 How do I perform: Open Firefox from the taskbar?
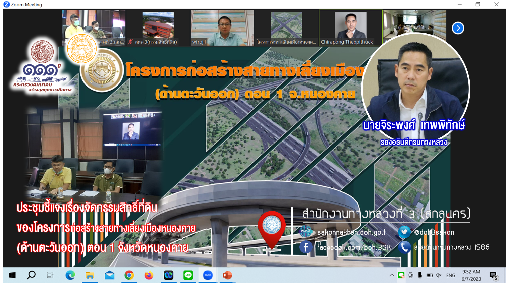pos(149,275)
